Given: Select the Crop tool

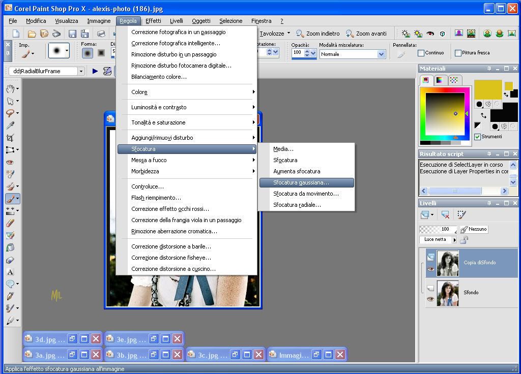Looking at the screenshot, I should point(10,138).
